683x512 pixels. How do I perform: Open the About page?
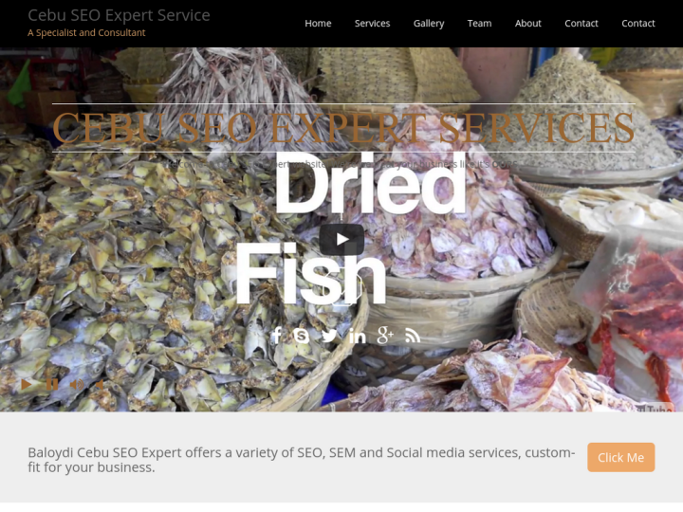click(528, 24)
